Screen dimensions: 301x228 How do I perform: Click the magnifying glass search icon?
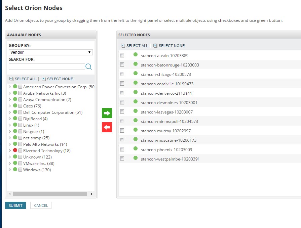[88, 67]
